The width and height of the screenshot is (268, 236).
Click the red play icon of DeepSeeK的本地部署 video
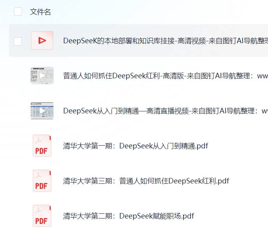point(42,41)
